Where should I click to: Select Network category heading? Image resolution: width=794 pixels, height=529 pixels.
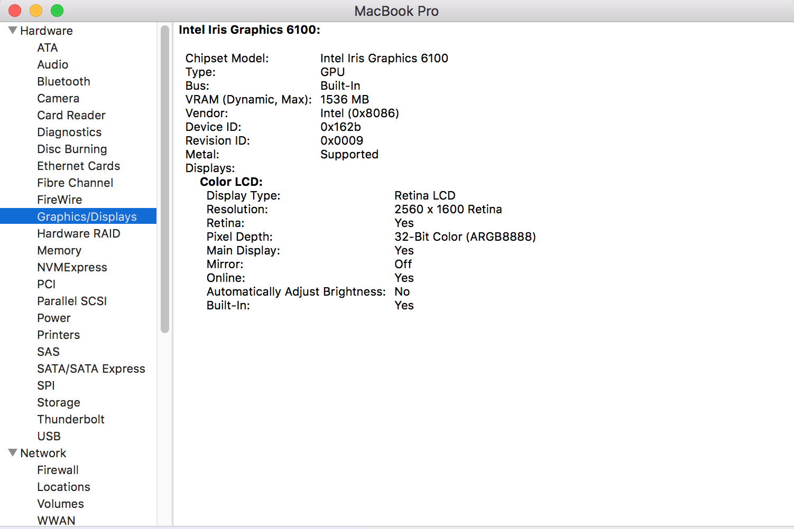tap(43, 453)
